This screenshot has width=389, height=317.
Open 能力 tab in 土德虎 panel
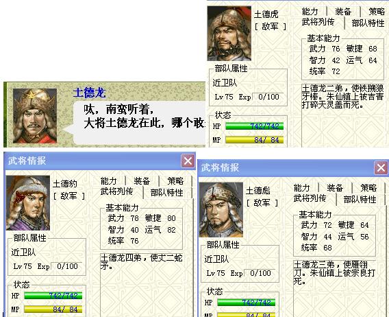(x=310, y=12)
